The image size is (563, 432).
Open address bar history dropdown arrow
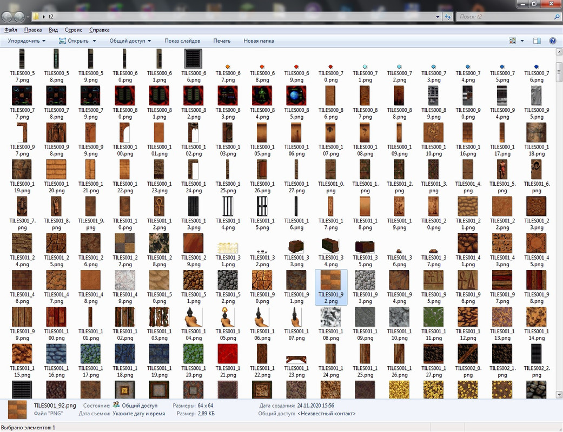tap(438, 17)
